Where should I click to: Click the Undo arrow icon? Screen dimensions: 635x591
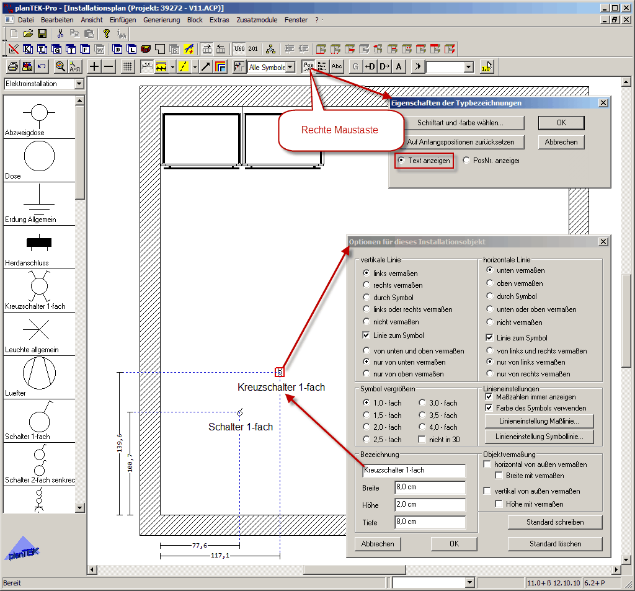coord(42,66)
